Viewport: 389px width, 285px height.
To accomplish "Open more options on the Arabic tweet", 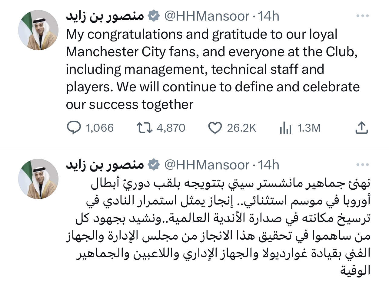I will coord(362,165).
